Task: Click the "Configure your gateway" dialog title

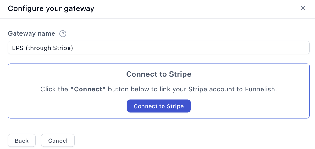Action: [x=51, y=8]
